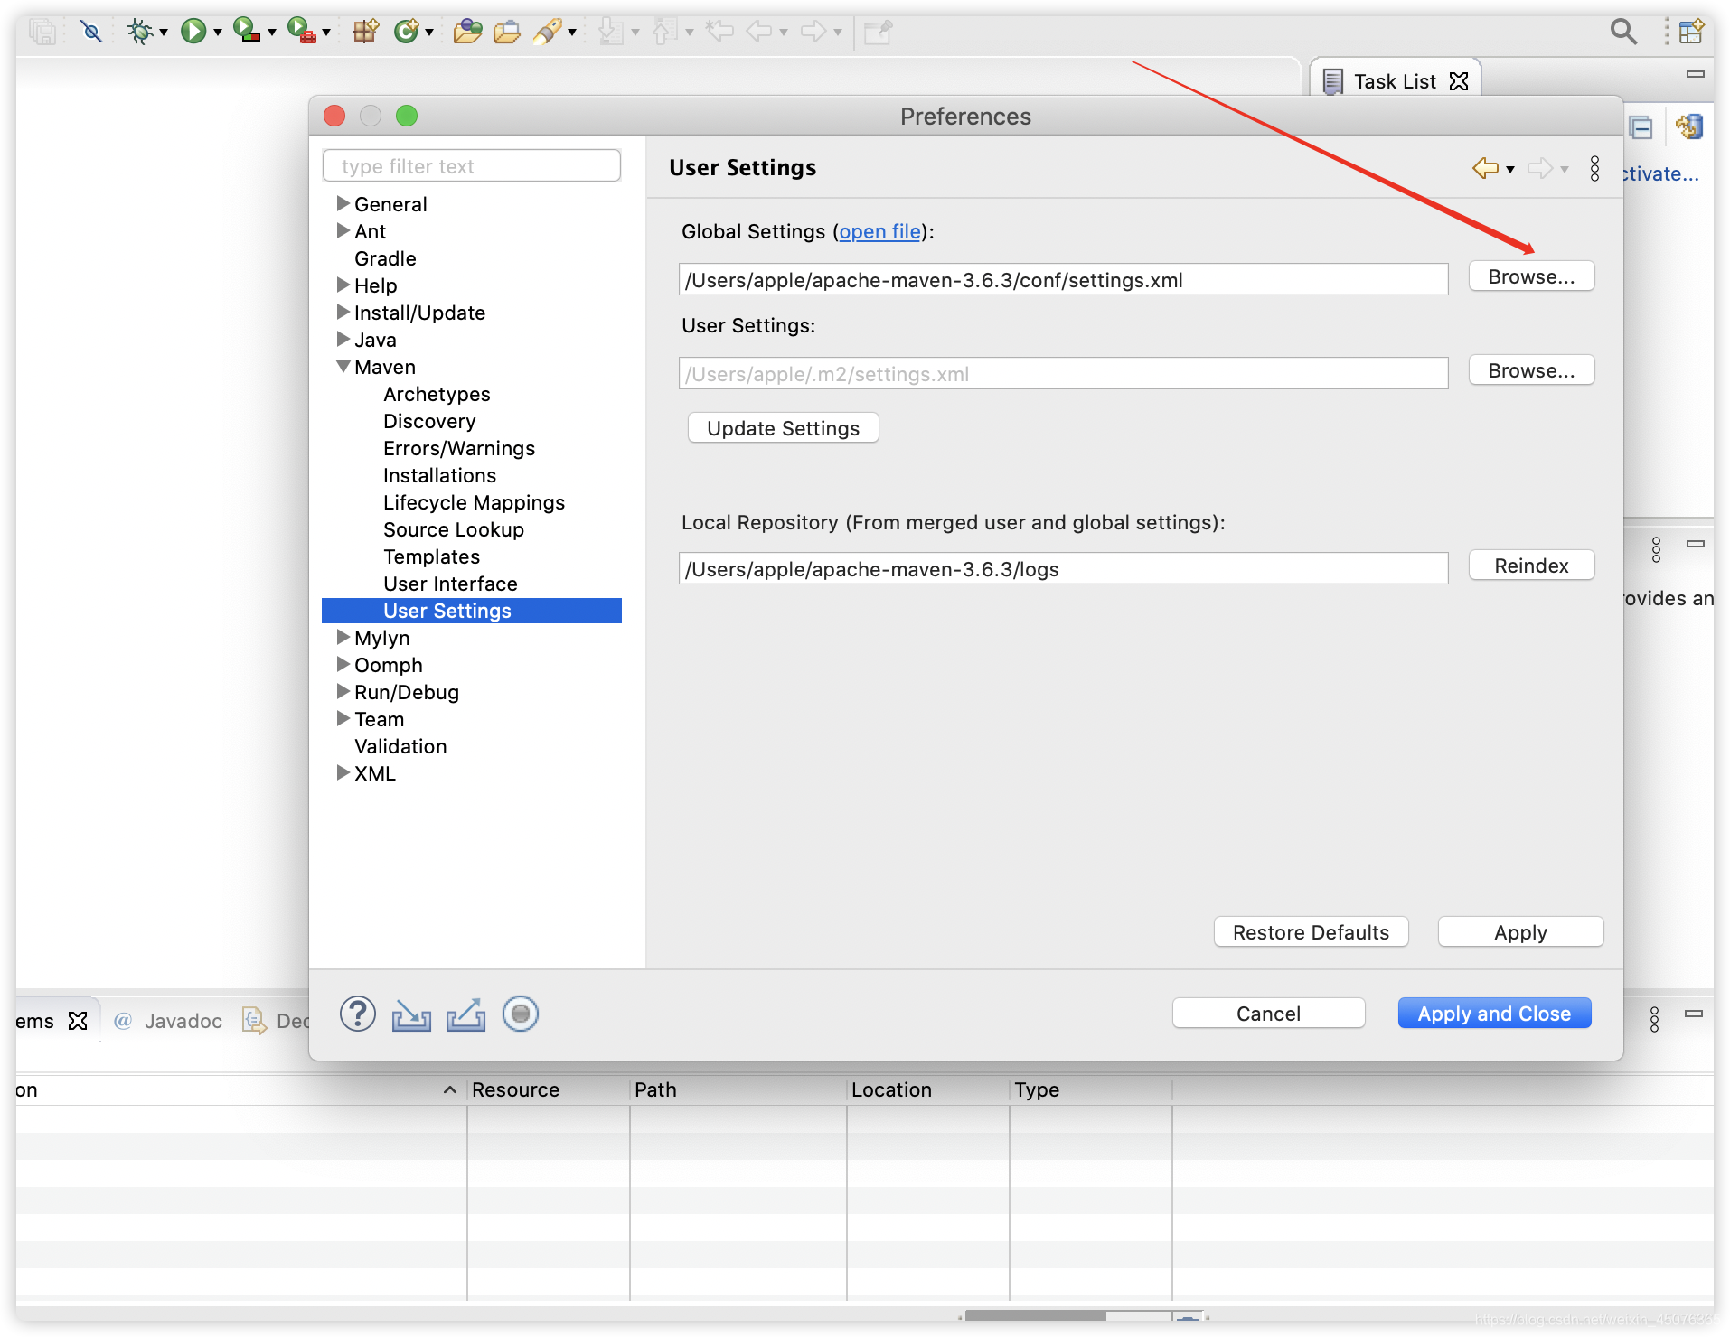Switch to the Task List tab
The width and height of the screenshot is (1730, 1337).
(1394, 81)
